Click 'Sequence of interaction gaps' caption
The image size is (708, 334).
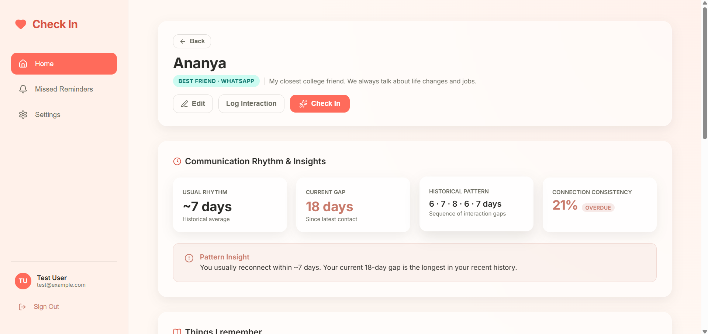point(467,214)
